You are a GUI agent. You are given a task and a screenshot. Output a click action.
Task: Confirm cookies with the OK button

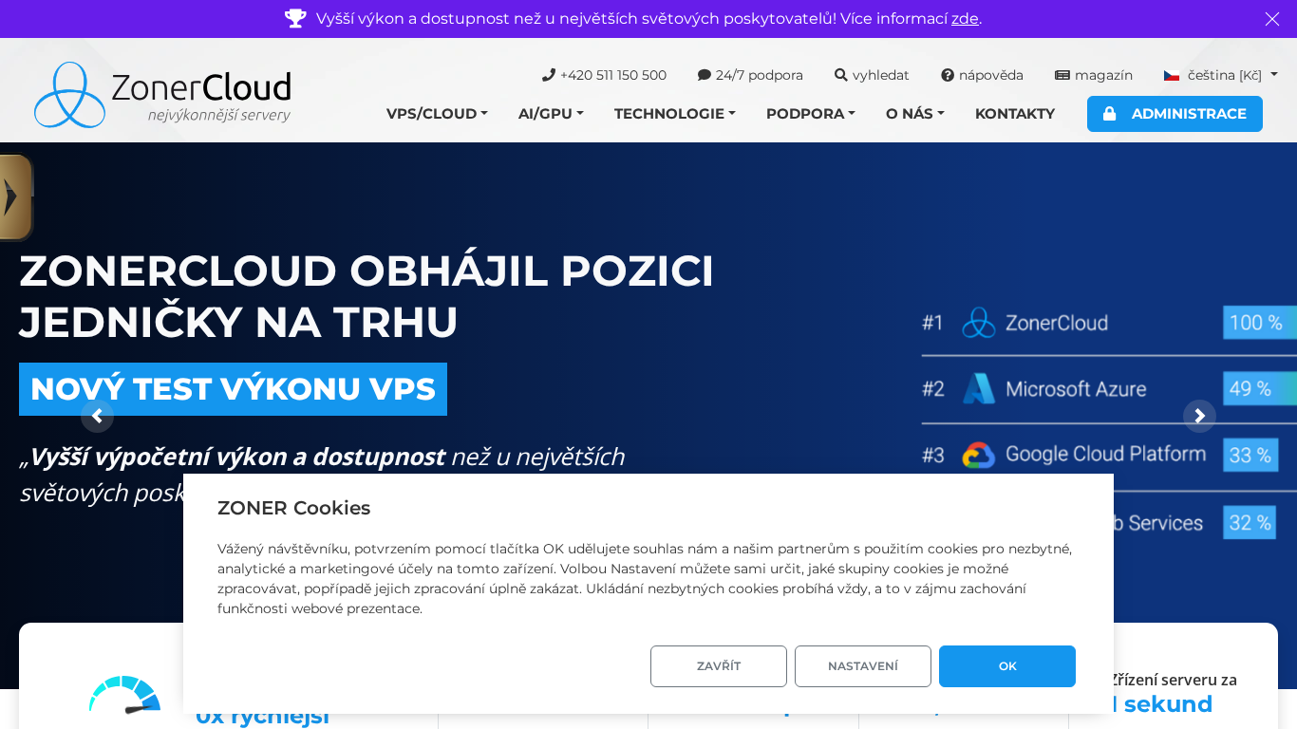coord(1007,666)
